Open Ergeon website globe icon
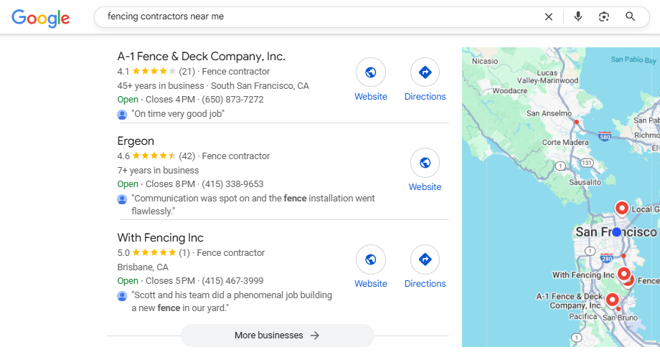The height and width of the screenshot is (357, 660). pyautogui.click(x=425, y=163)
